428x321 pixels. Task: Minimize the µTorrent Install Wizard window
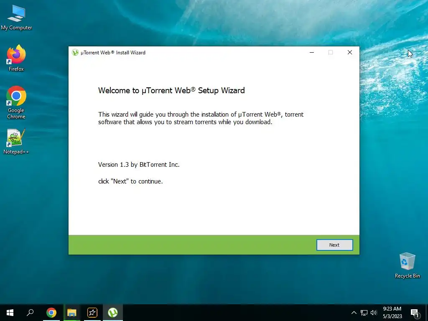pos(312,52)
